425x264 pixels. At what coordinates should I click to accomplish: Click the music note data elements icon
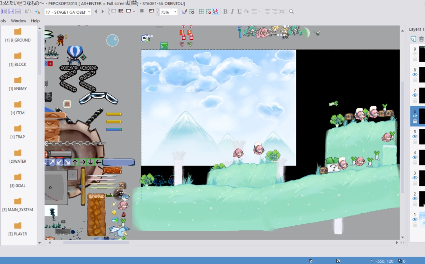[37, 12]
